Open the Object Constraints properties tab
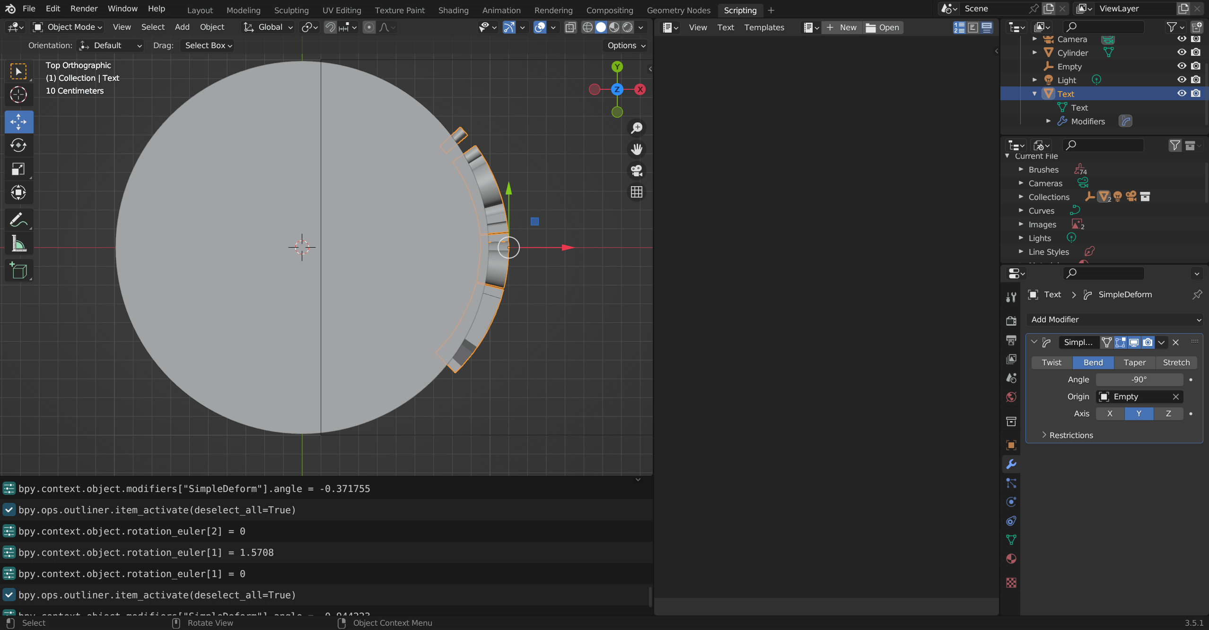 [x=1011, y=521]
